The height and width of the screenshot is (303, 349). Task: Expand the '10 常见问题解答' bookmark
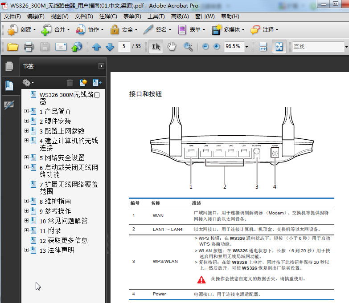point(26,220)
